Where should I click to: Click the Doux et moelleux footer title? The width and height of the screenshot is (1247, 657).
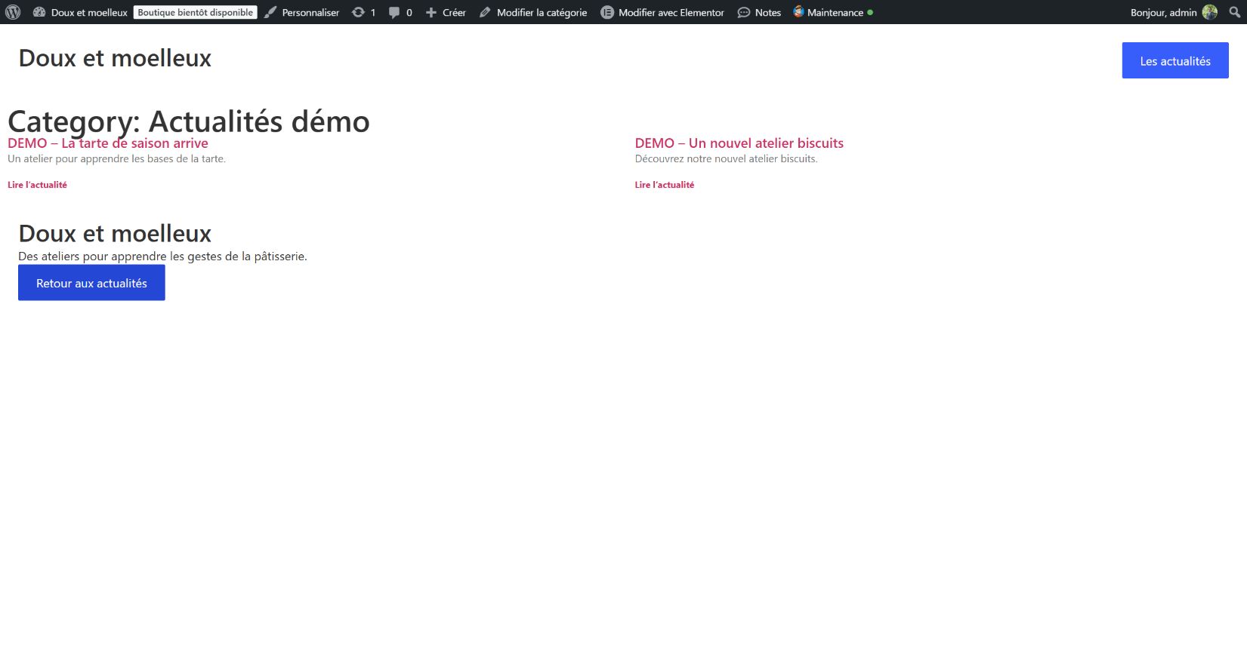pos(115,234)
